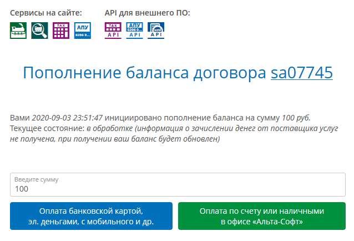Open the purple TAX calculator service
Screen dimensions: 354x241
(61, 30)
